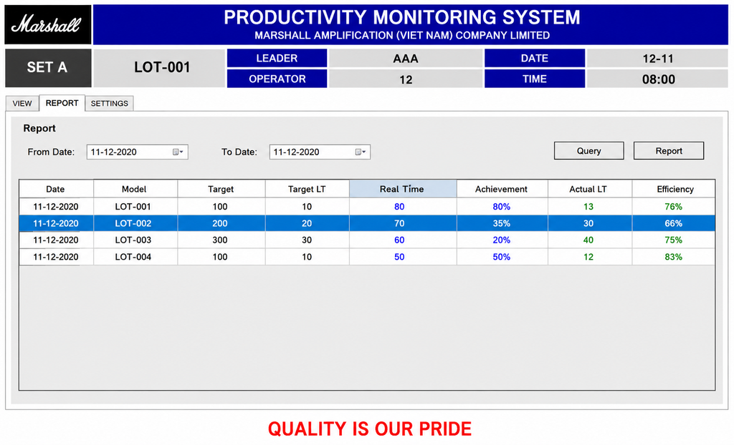The width and height of the screenshot is (734, 445).
Task: Click Target value 200
Action: (220, 223)
